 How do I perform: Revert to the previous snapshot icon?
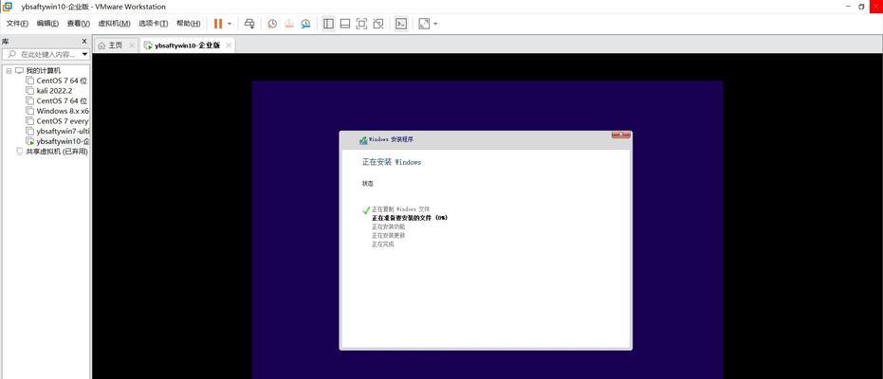pyautogui.click(x=289, y=24)
